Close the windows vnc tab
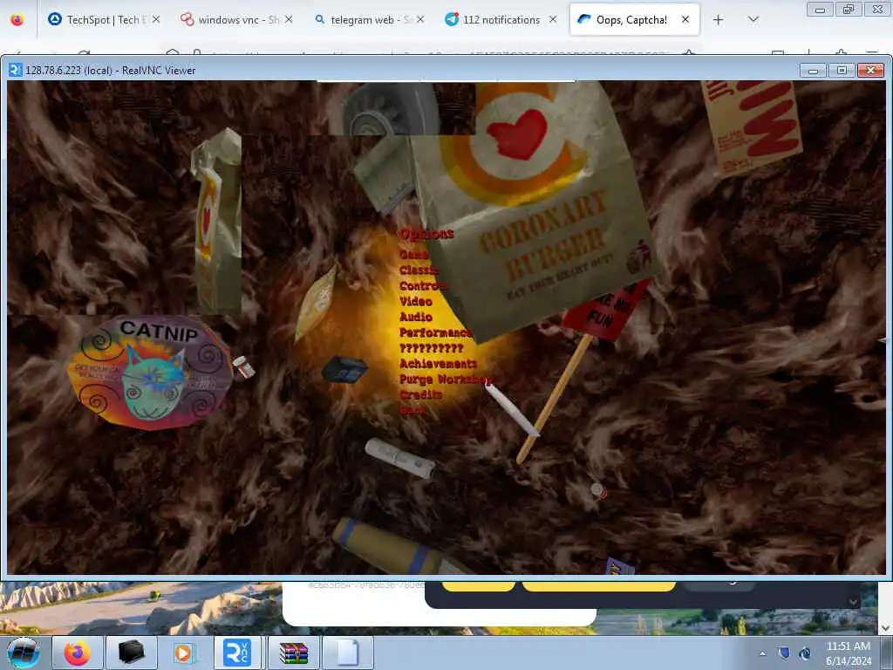The height and width of the screenshot is (670, 893). [289, 19]
